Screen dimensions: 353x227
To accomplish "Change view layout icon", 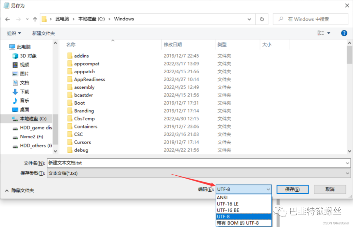I will [x=321, y=33].
